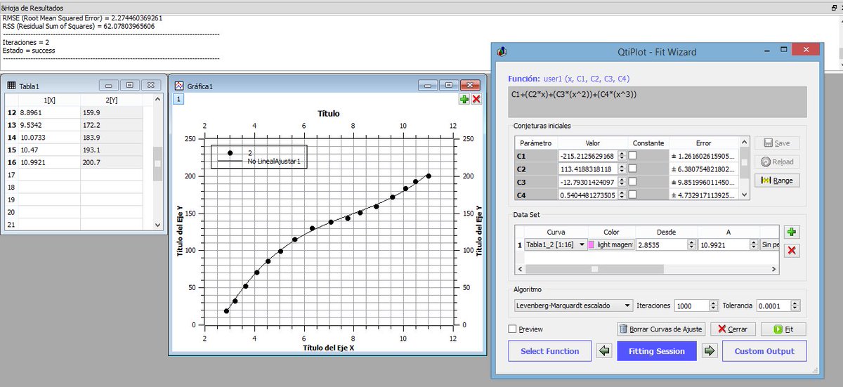This screenshot has width=843, height=387.
Task: Open the Levenberg-Marquardt escalado algorithm dropdown
Action: 573,306
